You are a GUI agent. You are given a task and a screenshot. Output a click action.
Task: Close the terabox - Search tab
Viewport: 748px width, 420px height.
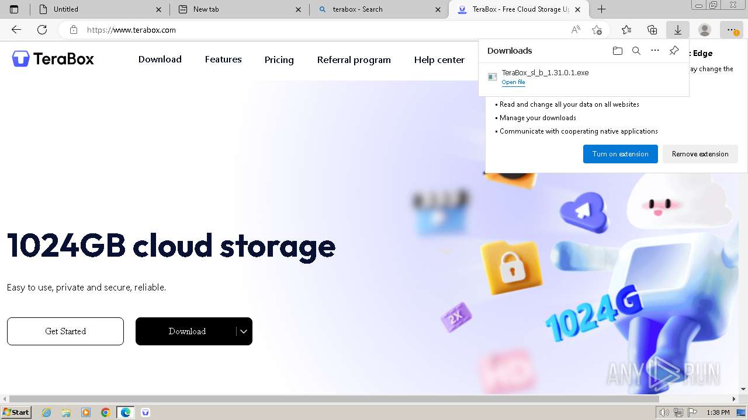point(438,9)
